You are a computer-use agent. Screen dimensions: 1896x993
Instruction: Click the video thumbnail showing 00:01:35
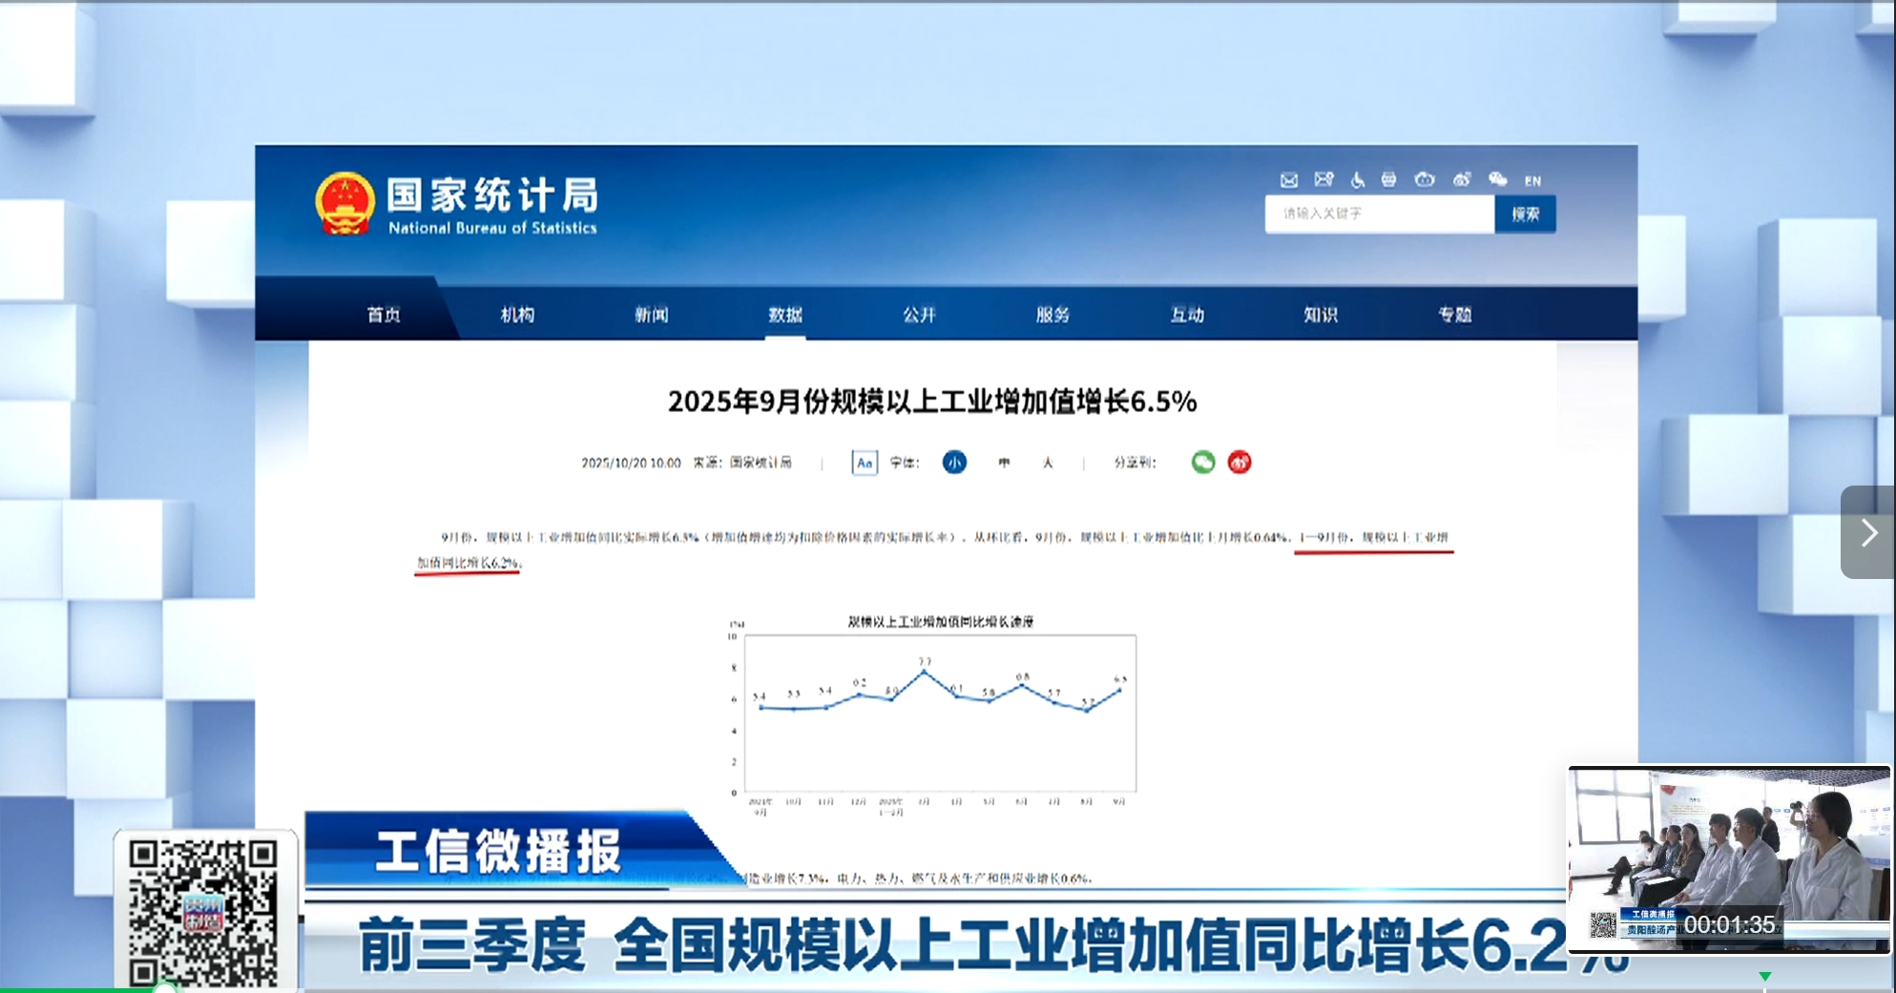[1728, 859]
